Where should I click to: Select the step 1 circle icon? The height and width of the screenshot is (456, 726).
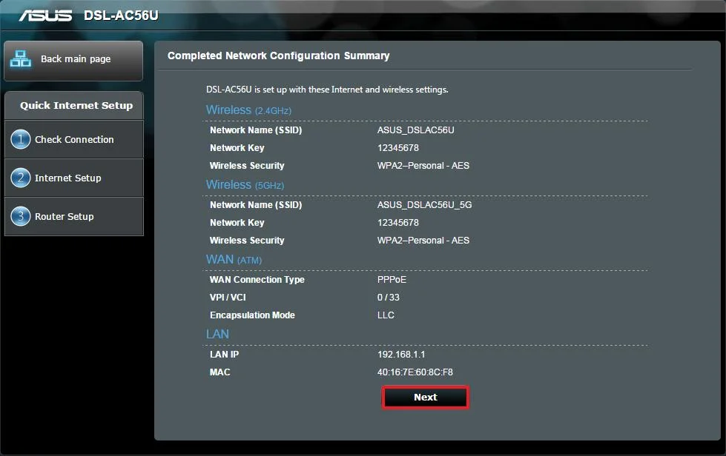tap(20, 139)
